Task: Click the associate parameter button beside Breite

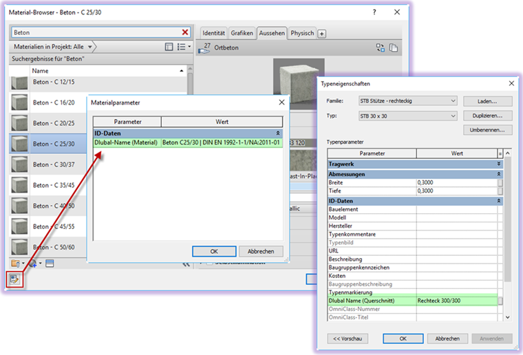Action: [x=500, y=183]
